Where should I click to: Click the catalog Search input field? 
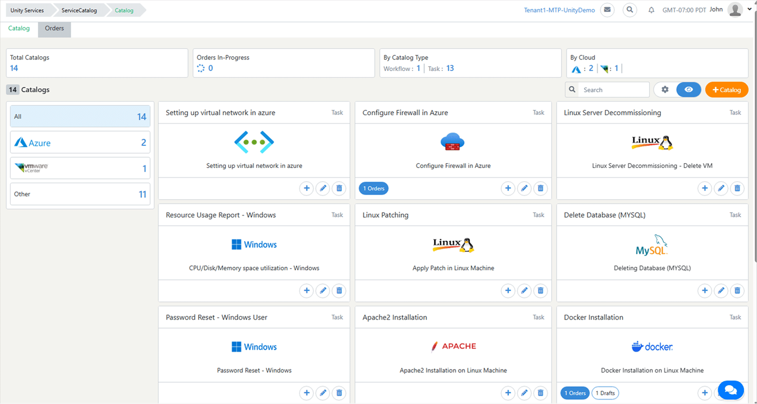[614, 89]
